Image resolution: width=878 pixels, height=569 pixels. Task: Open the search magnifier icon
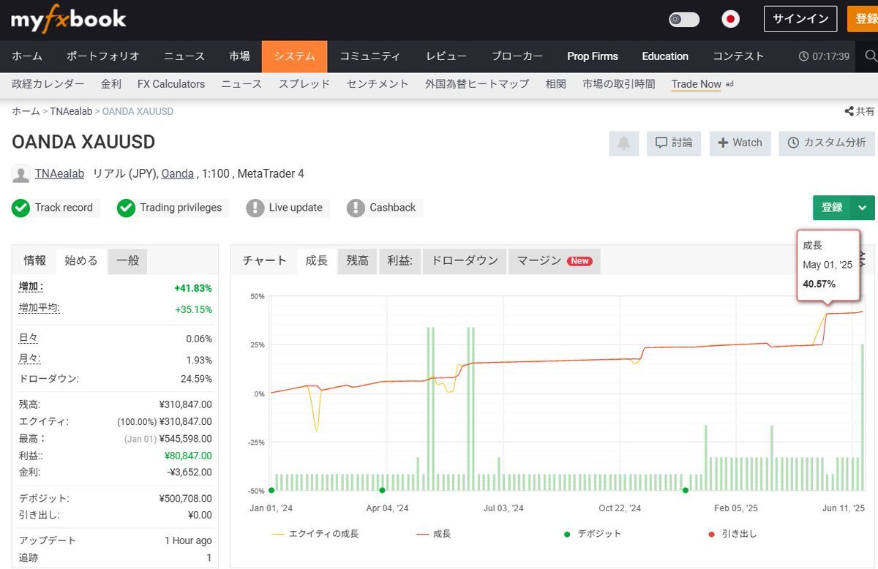871,56
